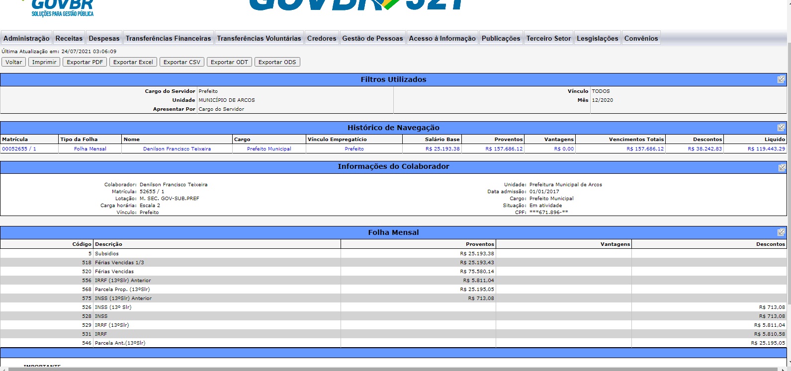Open Gestão de Pessoas menu
This screenshot has width=791, height=371.
click(x=373, y=38)
